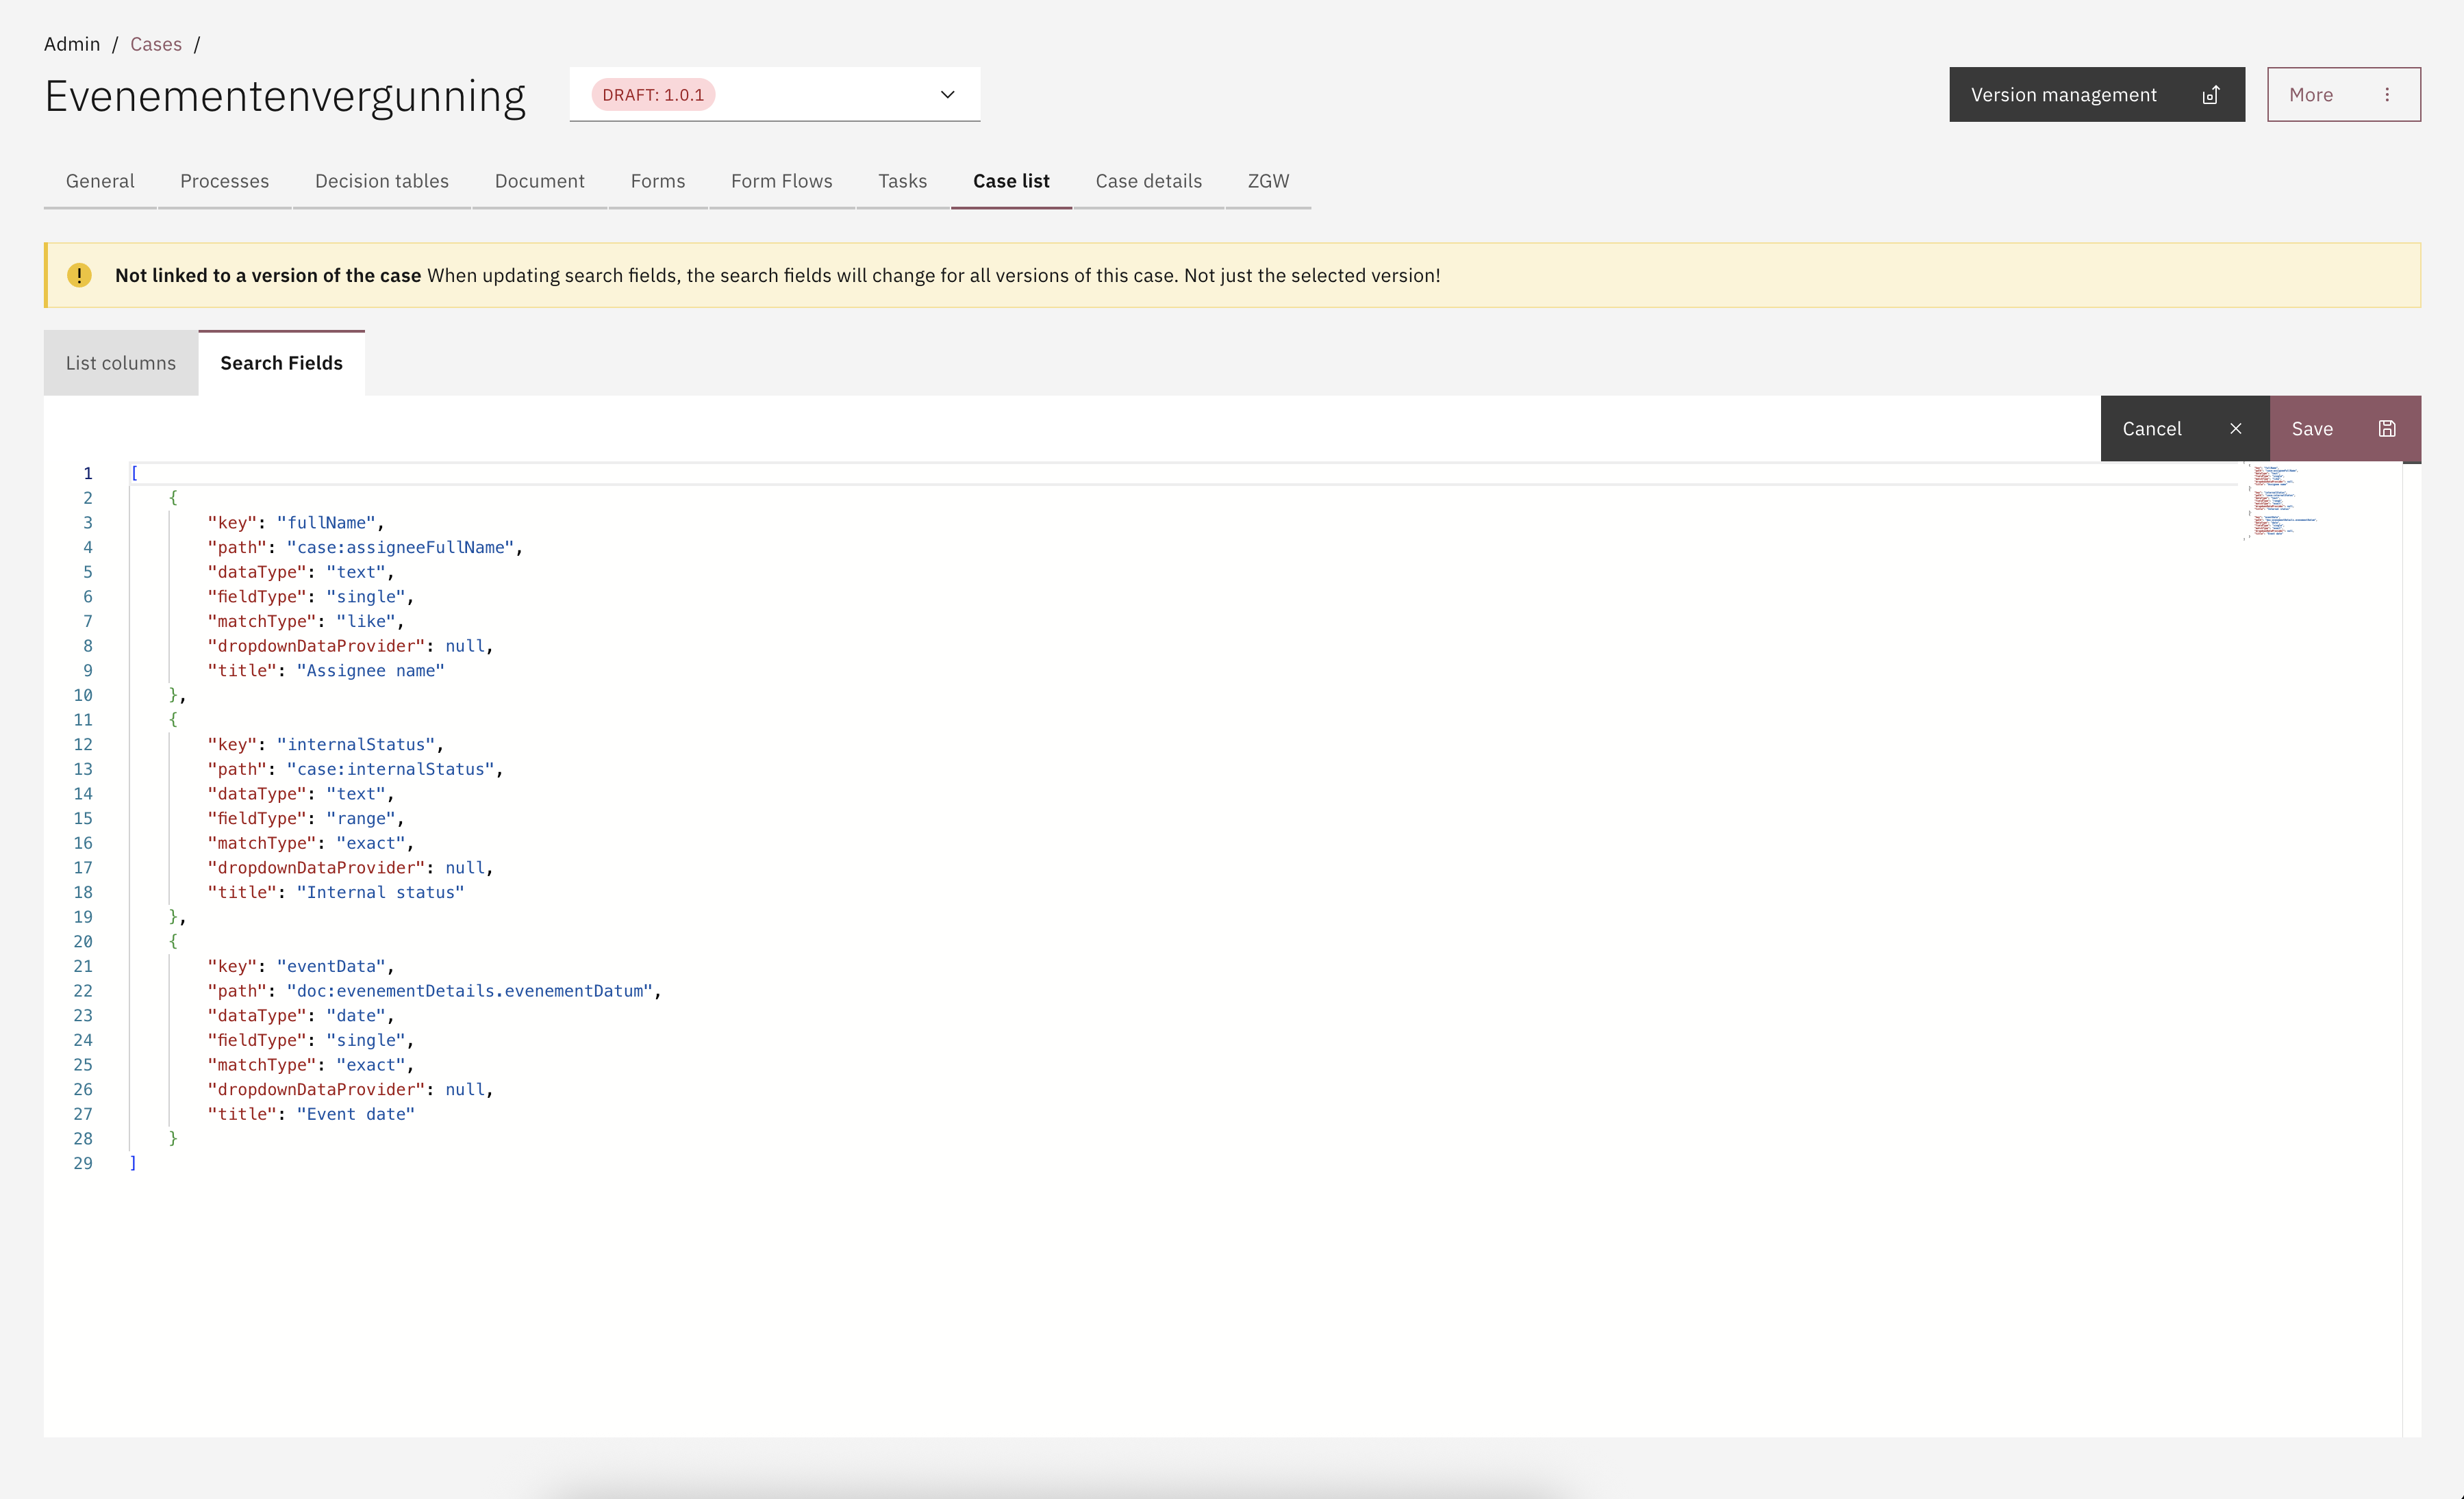Image resolution: width=2464 pixels, height=1499 pixels.
Task: Switch to the List columns tab
Action: 121,363
